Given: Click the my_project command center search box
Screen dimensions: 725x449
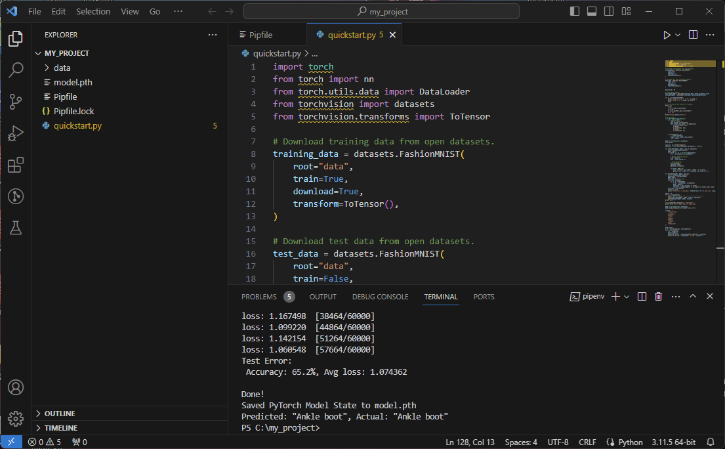Looking at the screenshot, I should click(381, 12).
